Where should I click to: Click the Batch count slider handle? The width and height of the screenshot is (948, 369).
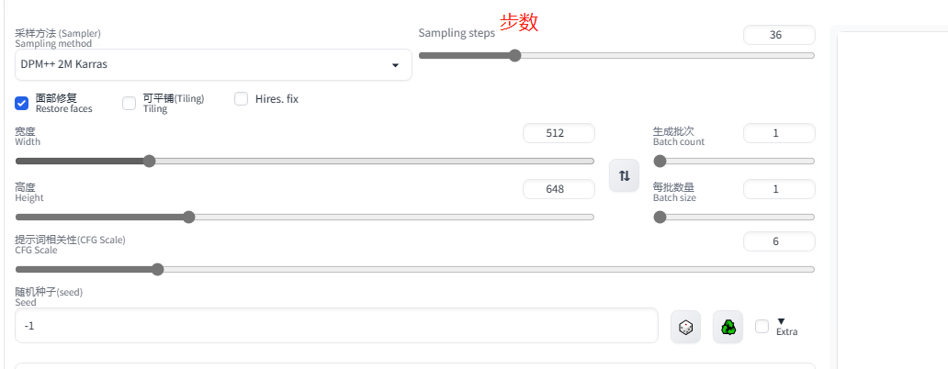coord(660,161)
